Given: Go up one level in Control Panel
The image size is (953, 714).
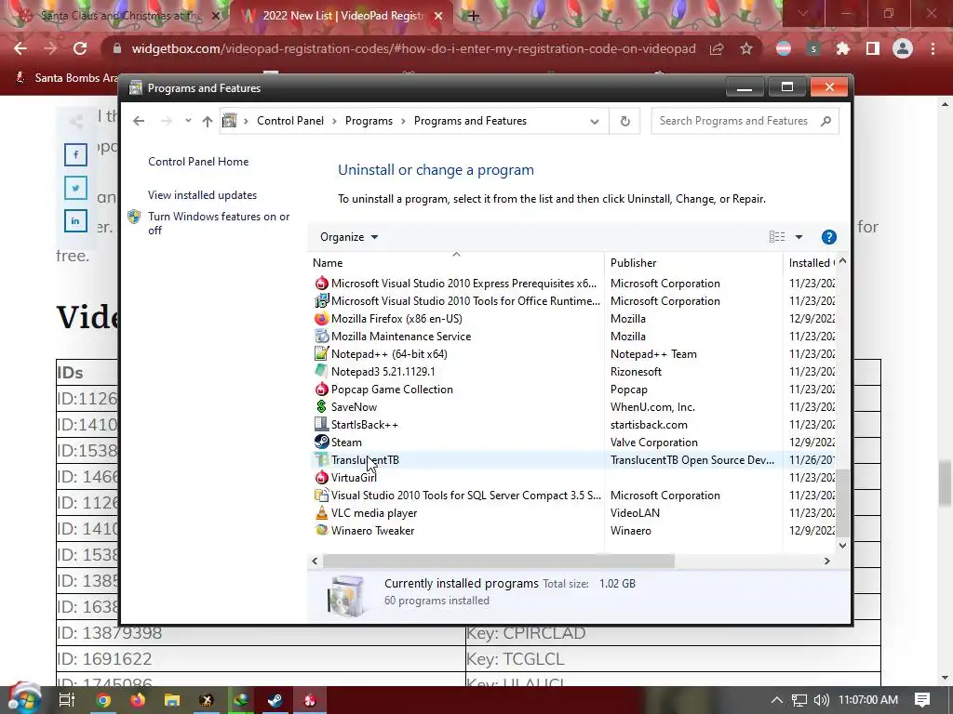Looking at the screenshot, I should coord(208,122).
